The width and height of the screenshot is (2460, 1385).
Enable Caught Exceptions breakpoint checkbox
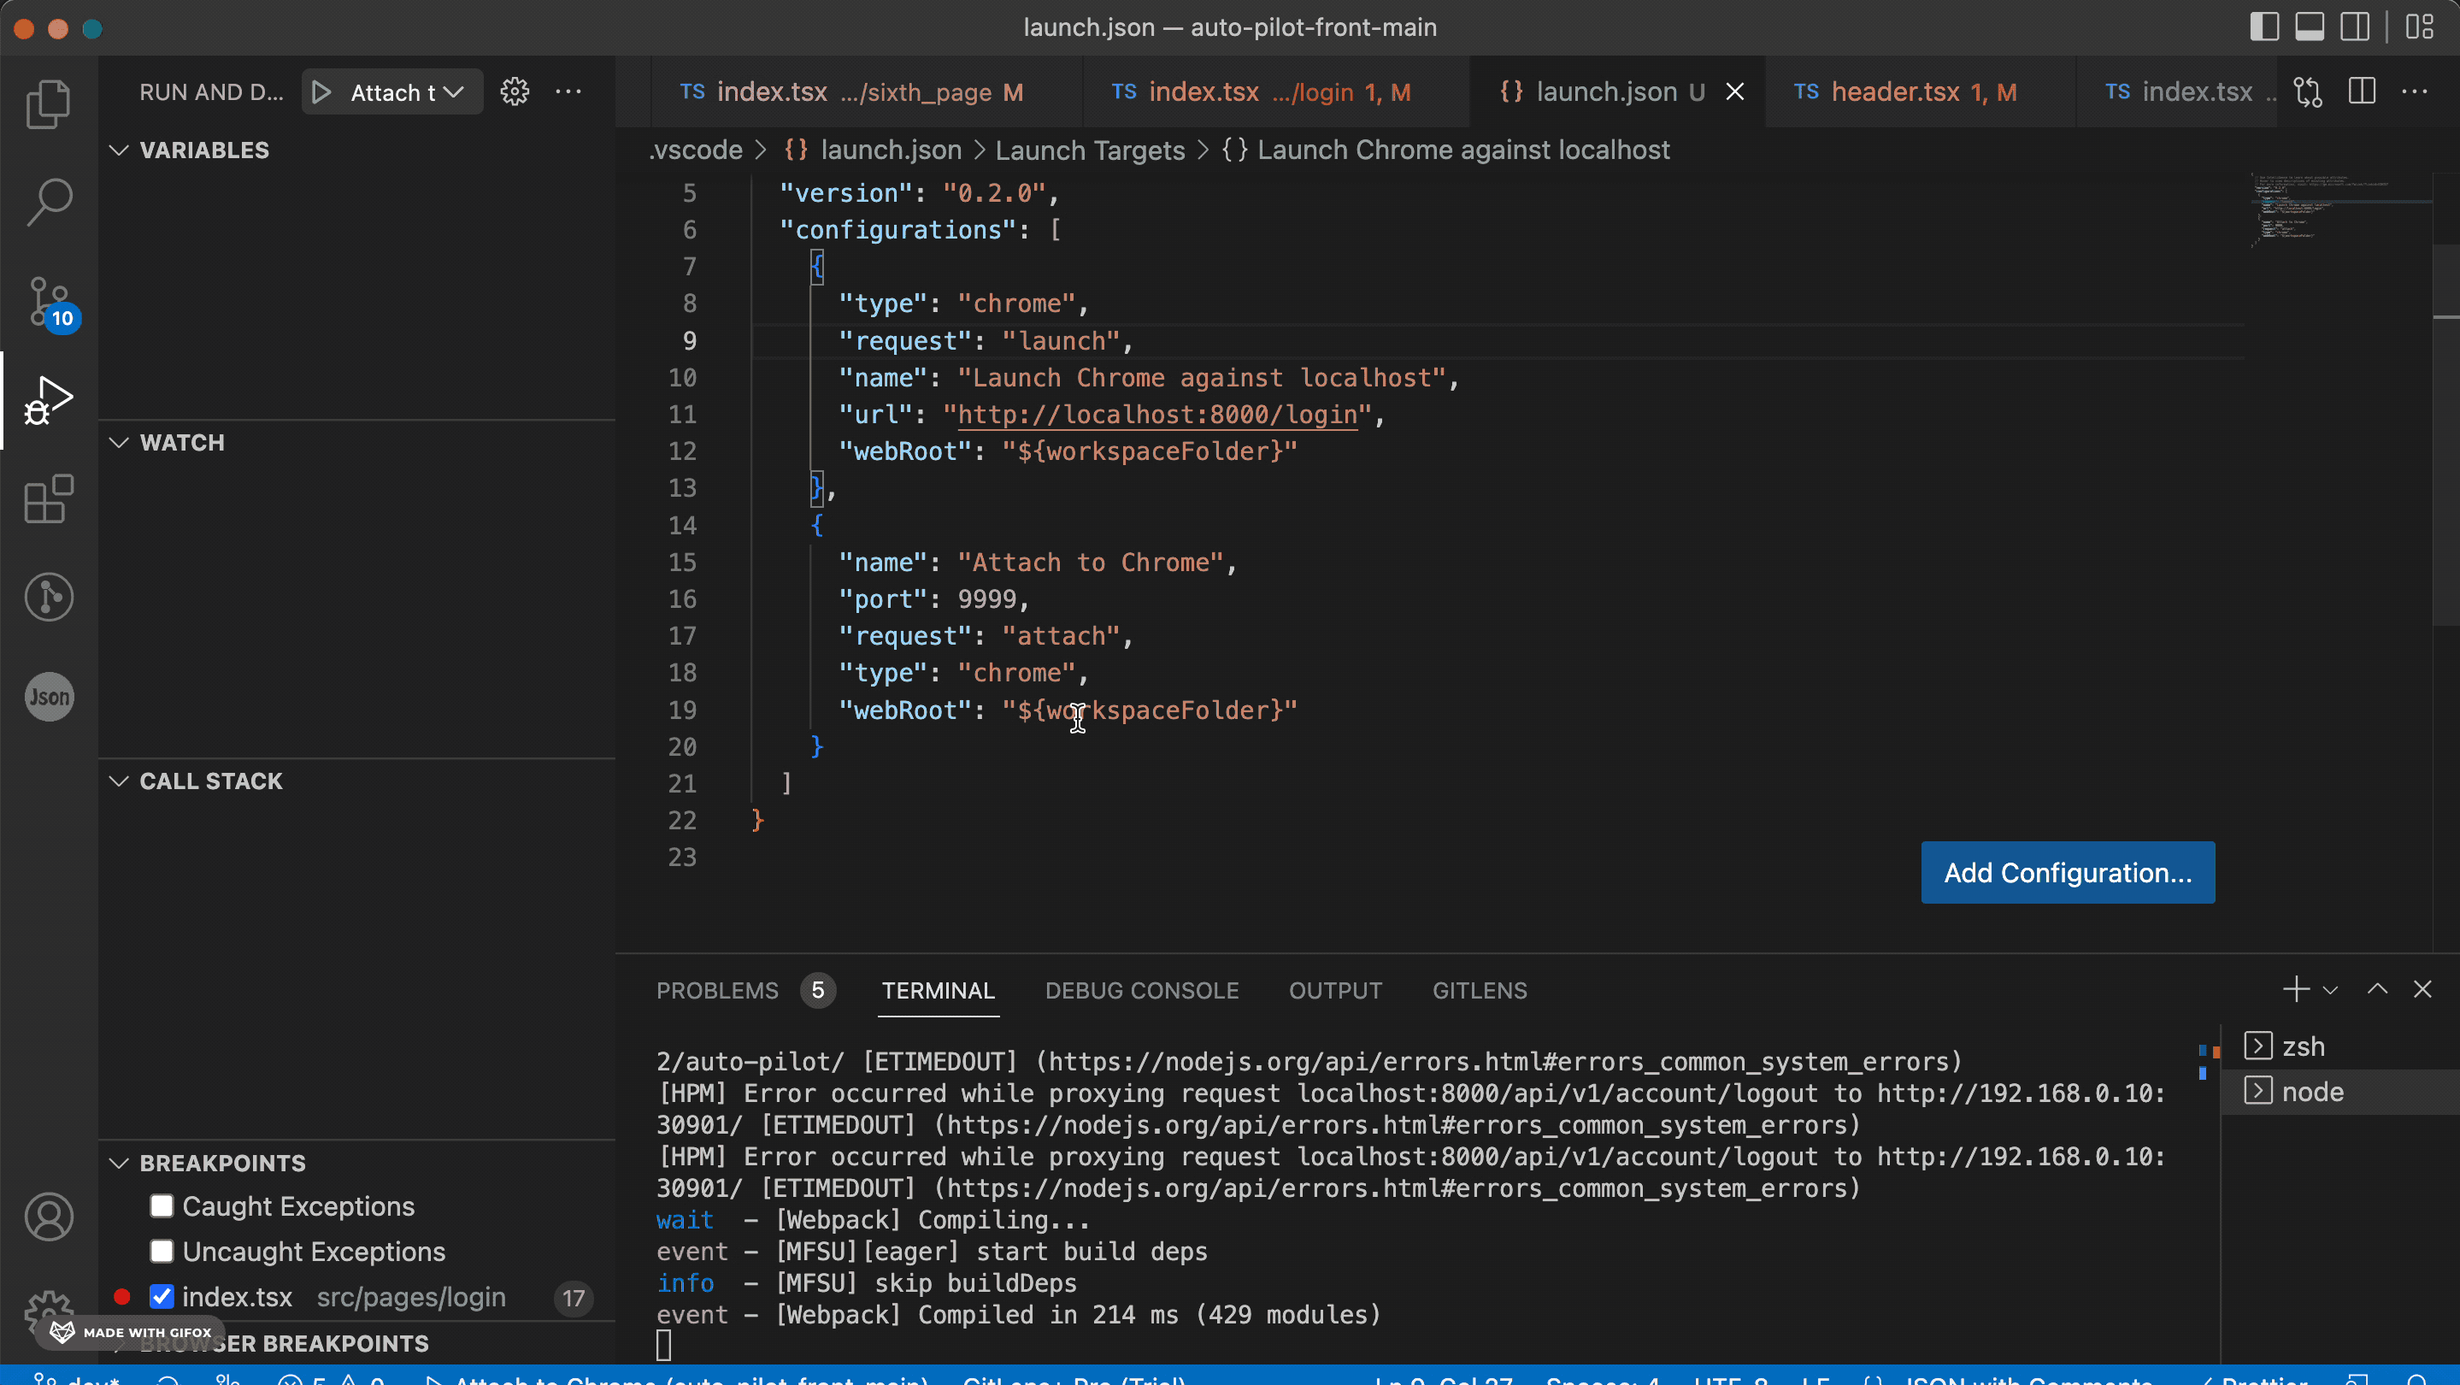(162, 1206)
